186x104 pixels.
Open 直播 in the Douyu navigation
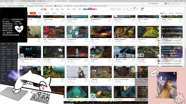57,9
